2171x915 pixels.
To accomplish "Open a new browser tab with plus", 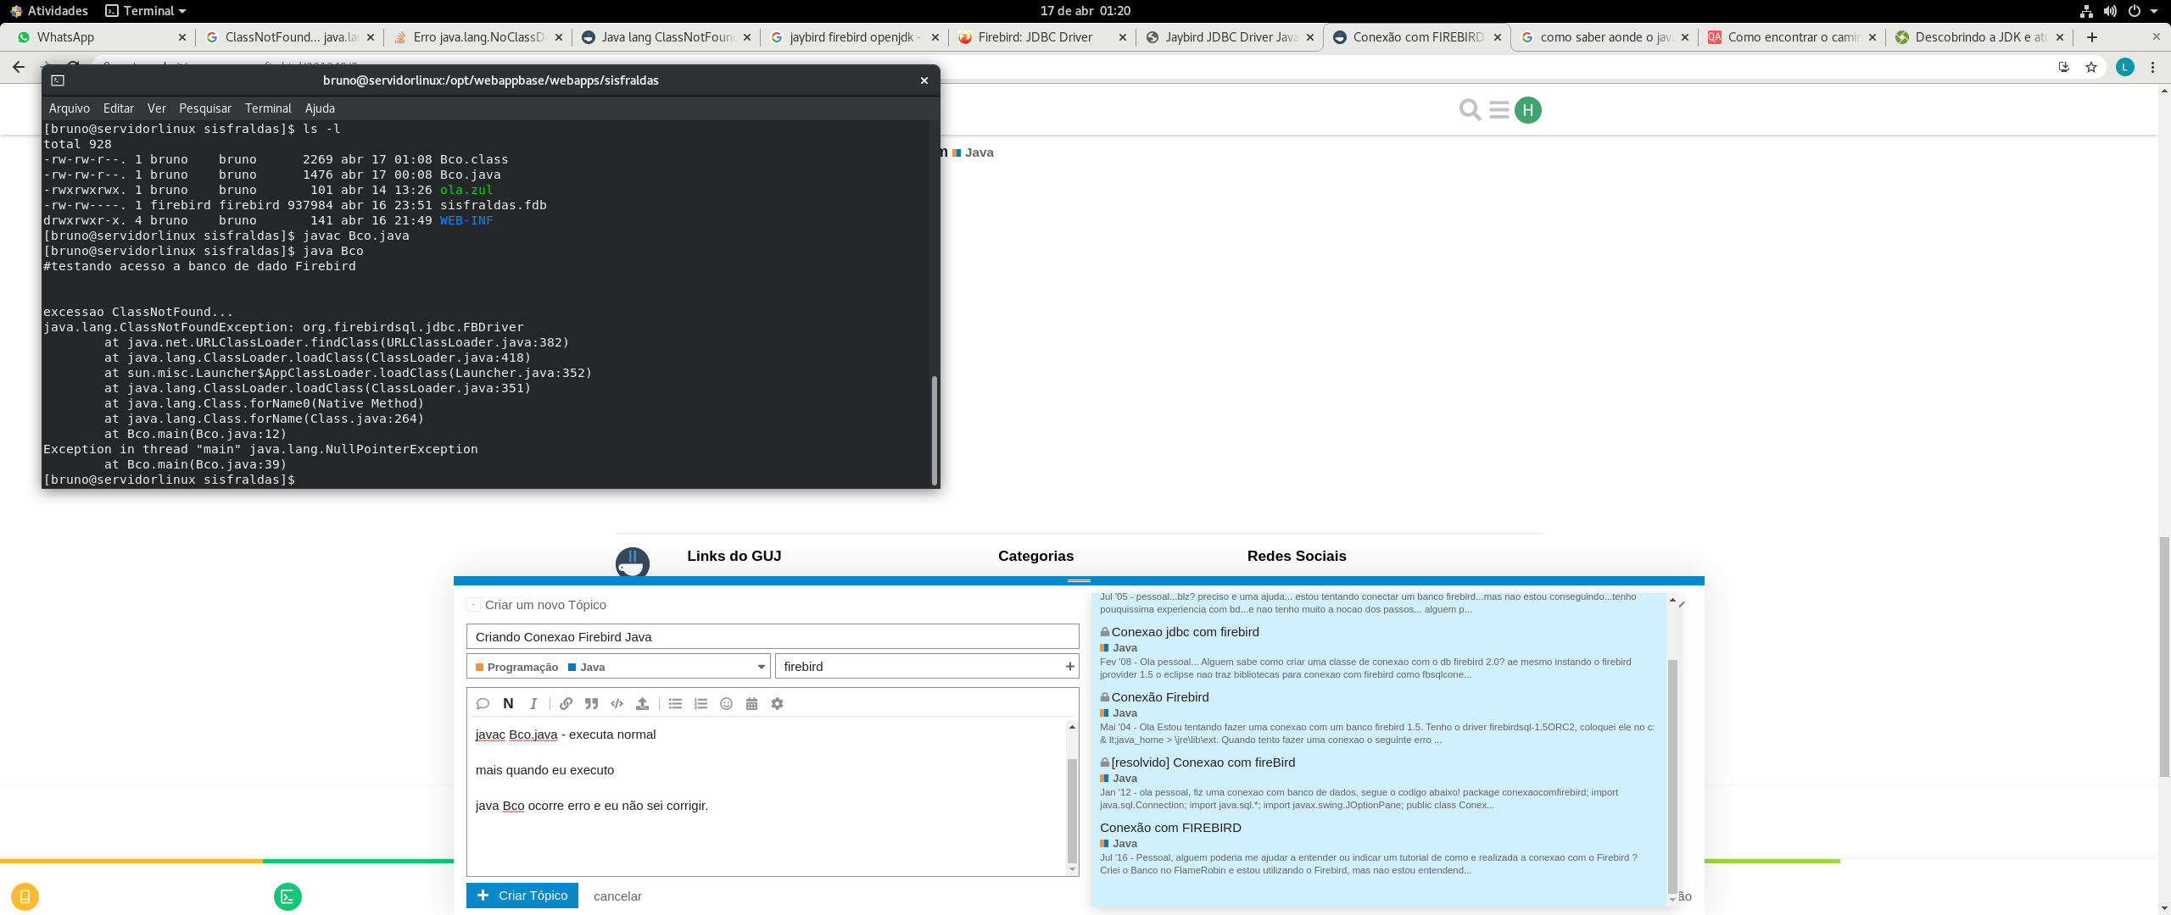I will pyautogui.click(x=2092, y=37).
